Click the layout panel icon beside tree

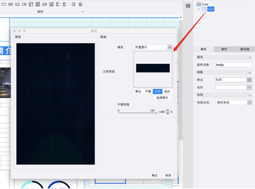point(188,6)
